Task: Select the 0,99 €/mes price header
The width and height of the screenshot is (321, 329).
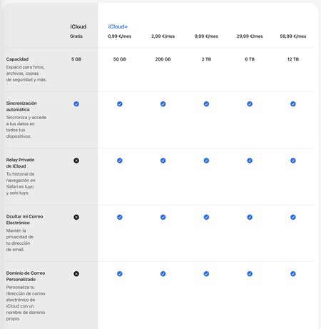Action: (x=120, y=36)
